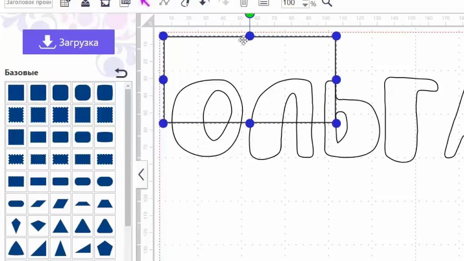Click the green rotation handle above selection

250,15
